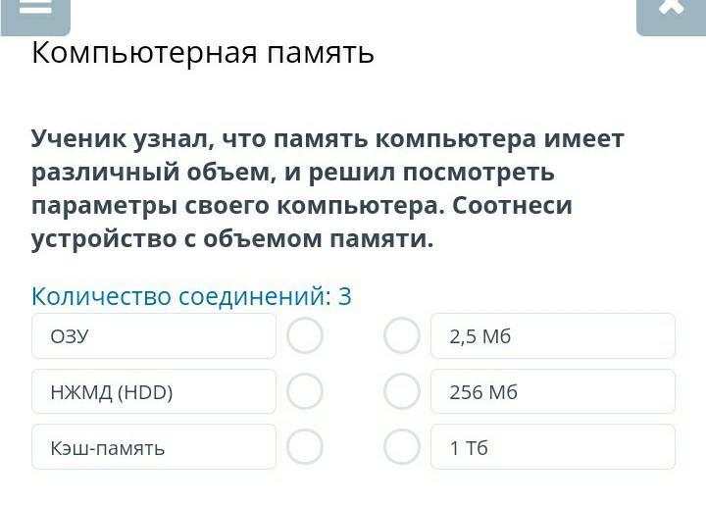Click the text Ученик узнал in question
Viewport: 706px width, 507px height.
coord(116,139)
